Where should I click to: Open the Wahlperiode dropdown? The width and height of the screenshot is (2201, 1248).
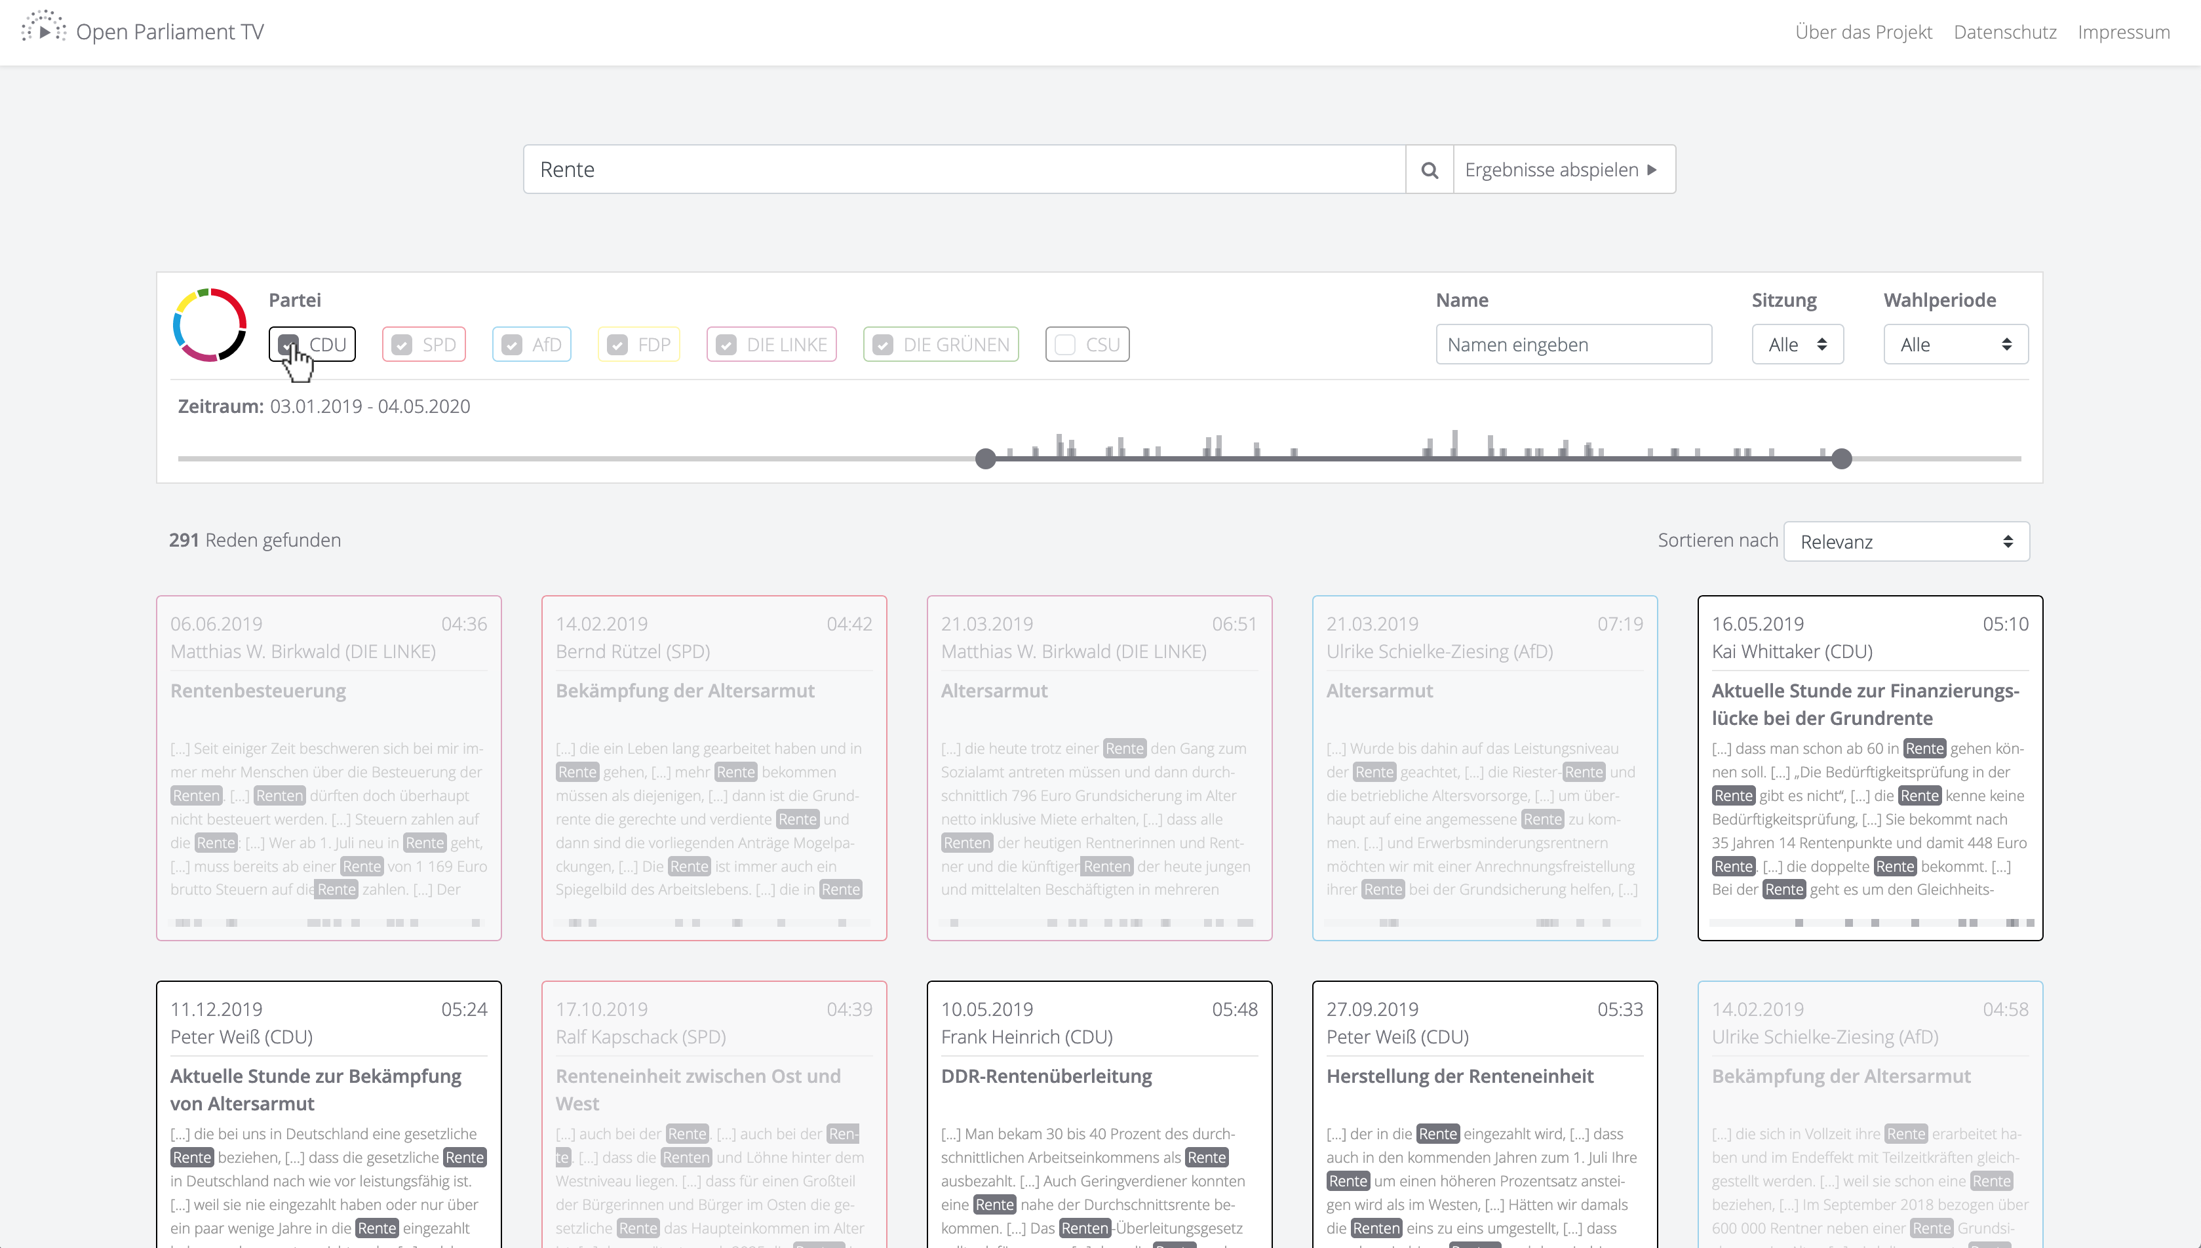(1955, 345)
